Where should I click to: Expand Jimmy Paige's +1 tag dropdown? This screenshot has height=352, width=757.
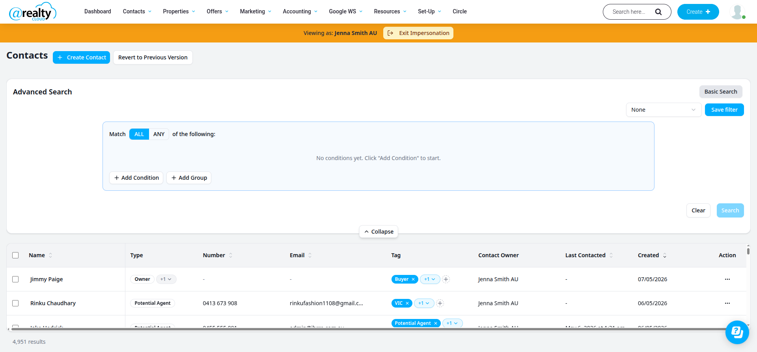(x=430, y=279)
